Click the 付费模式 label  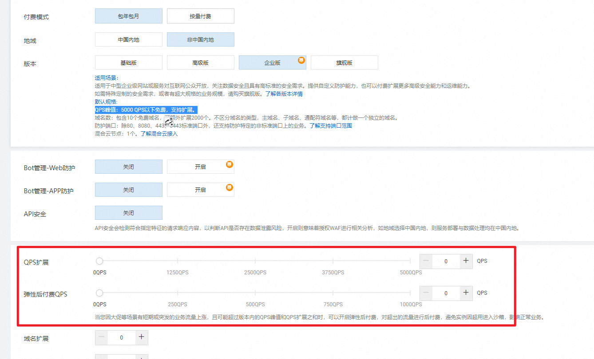click(x=36, y=17)
